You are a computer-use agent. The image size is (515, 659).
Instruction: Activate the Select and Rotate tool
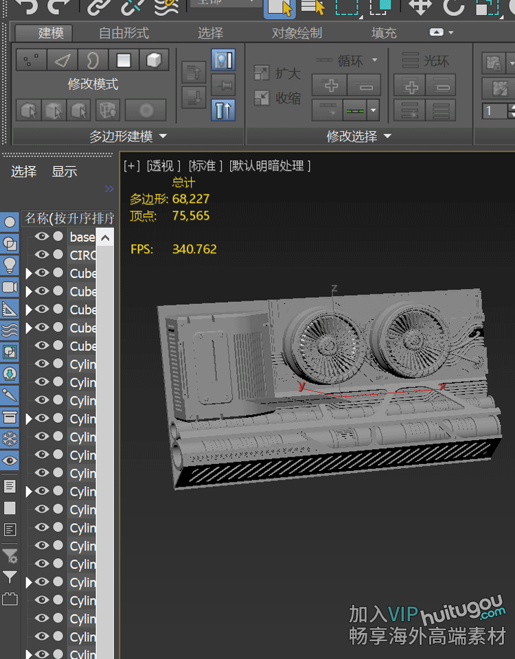tap(454, 7)
